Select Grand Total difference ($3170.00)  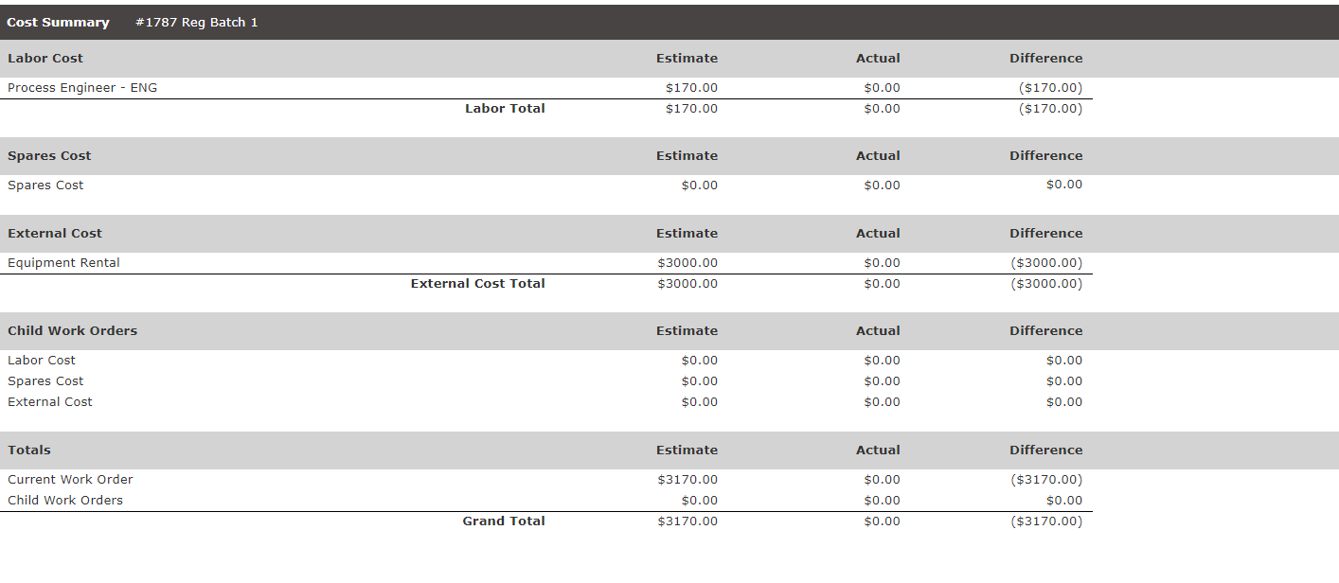coord(1046,521)
